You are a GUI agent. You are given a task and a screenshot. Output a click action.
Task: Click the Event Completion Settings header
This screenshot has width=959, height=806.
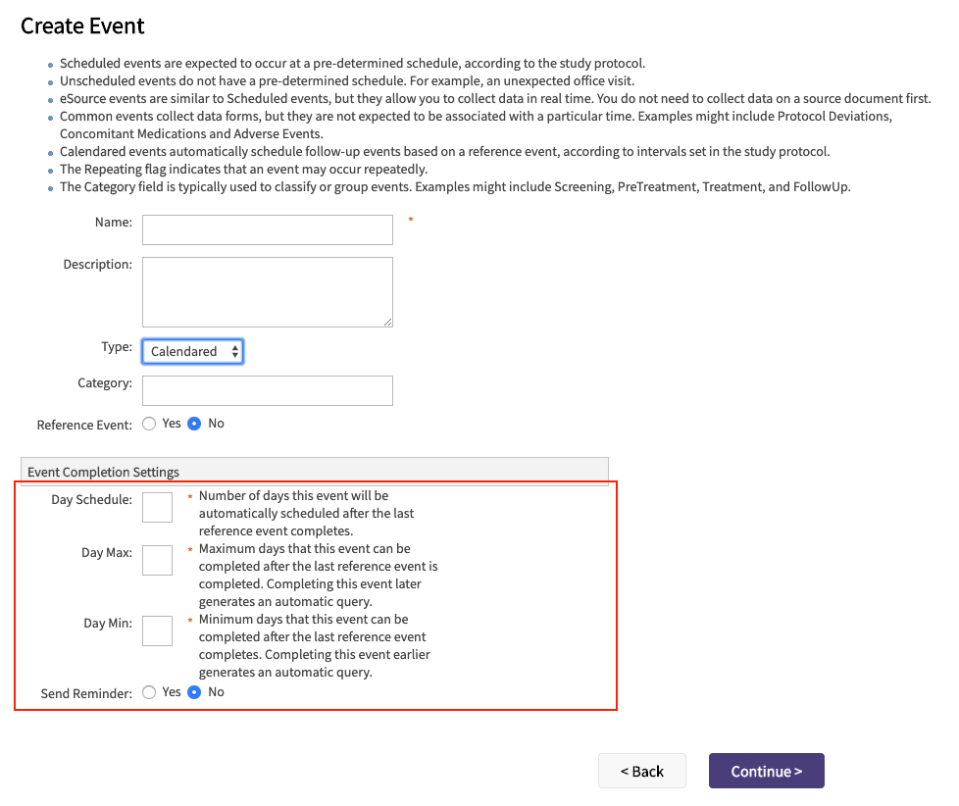click(x=104, y=472)
